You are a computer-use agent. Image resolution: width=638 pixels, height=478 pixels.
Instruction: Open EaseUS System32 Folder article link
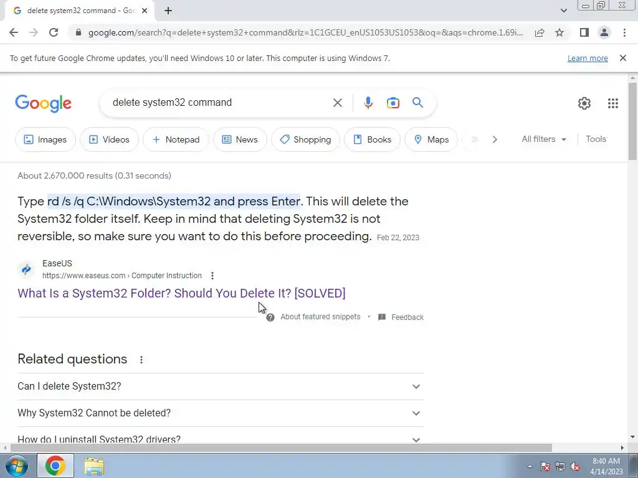click(x=181, y=293)
